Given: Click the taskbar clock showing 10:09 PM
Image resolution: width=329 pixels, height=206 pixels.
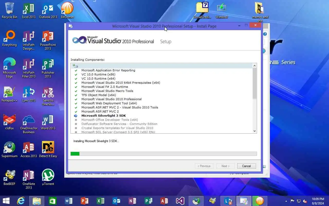Looking at the screenshot, I should 318,201.
